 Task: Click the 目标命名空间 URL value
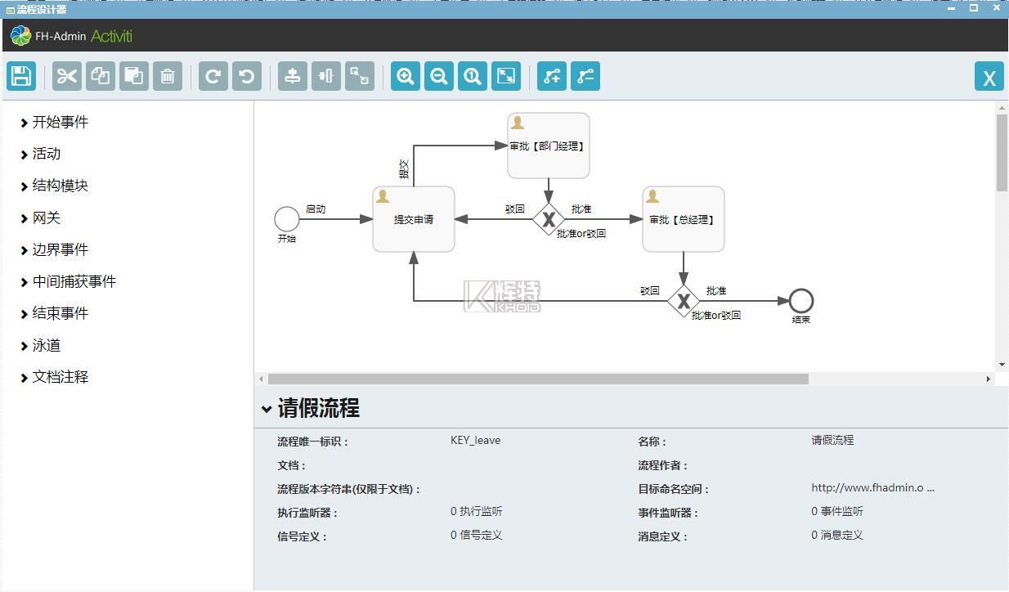(872, 487)
